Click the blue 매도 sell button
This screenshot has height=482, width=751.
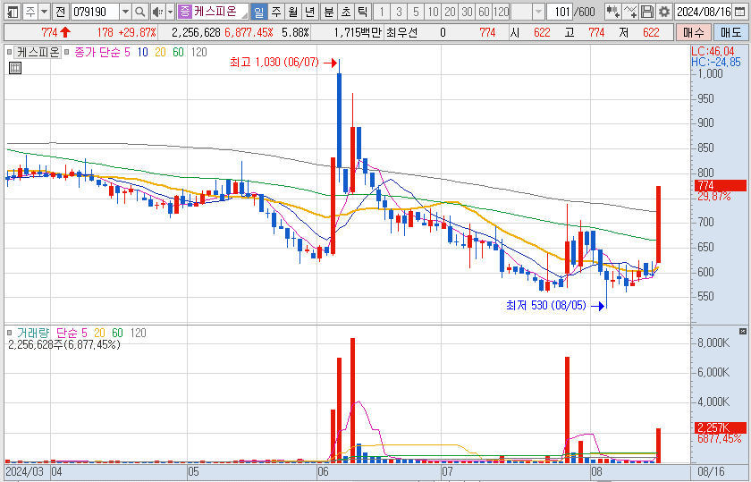click(x=731, y=32)
